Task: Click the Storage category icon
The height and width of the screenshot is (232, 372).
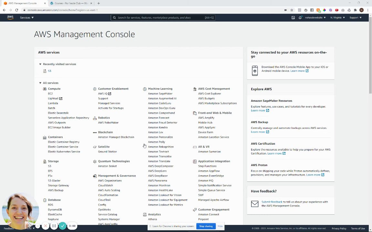Action: pos(45,161)
